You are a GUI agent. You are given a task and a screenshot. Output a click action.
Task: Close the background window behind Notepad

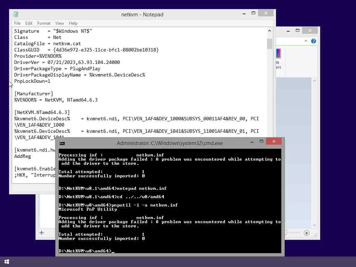tap(310, 31)
